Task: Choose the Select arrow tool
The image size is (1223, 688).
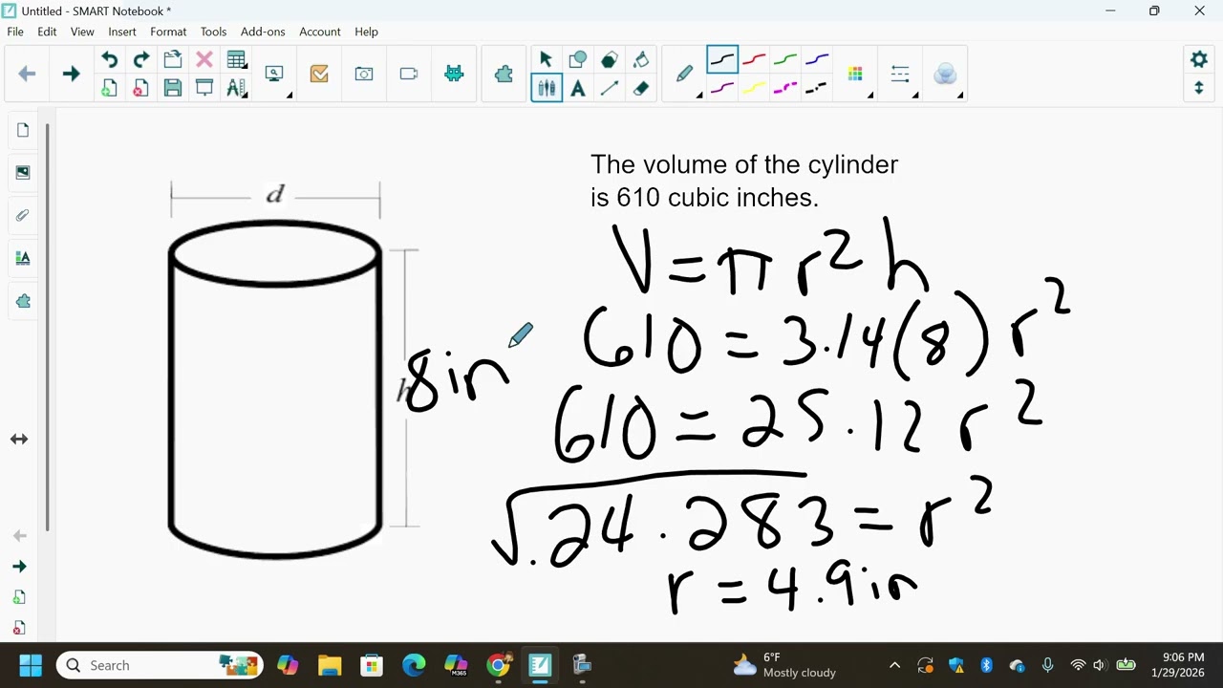Action: [546, 59]
